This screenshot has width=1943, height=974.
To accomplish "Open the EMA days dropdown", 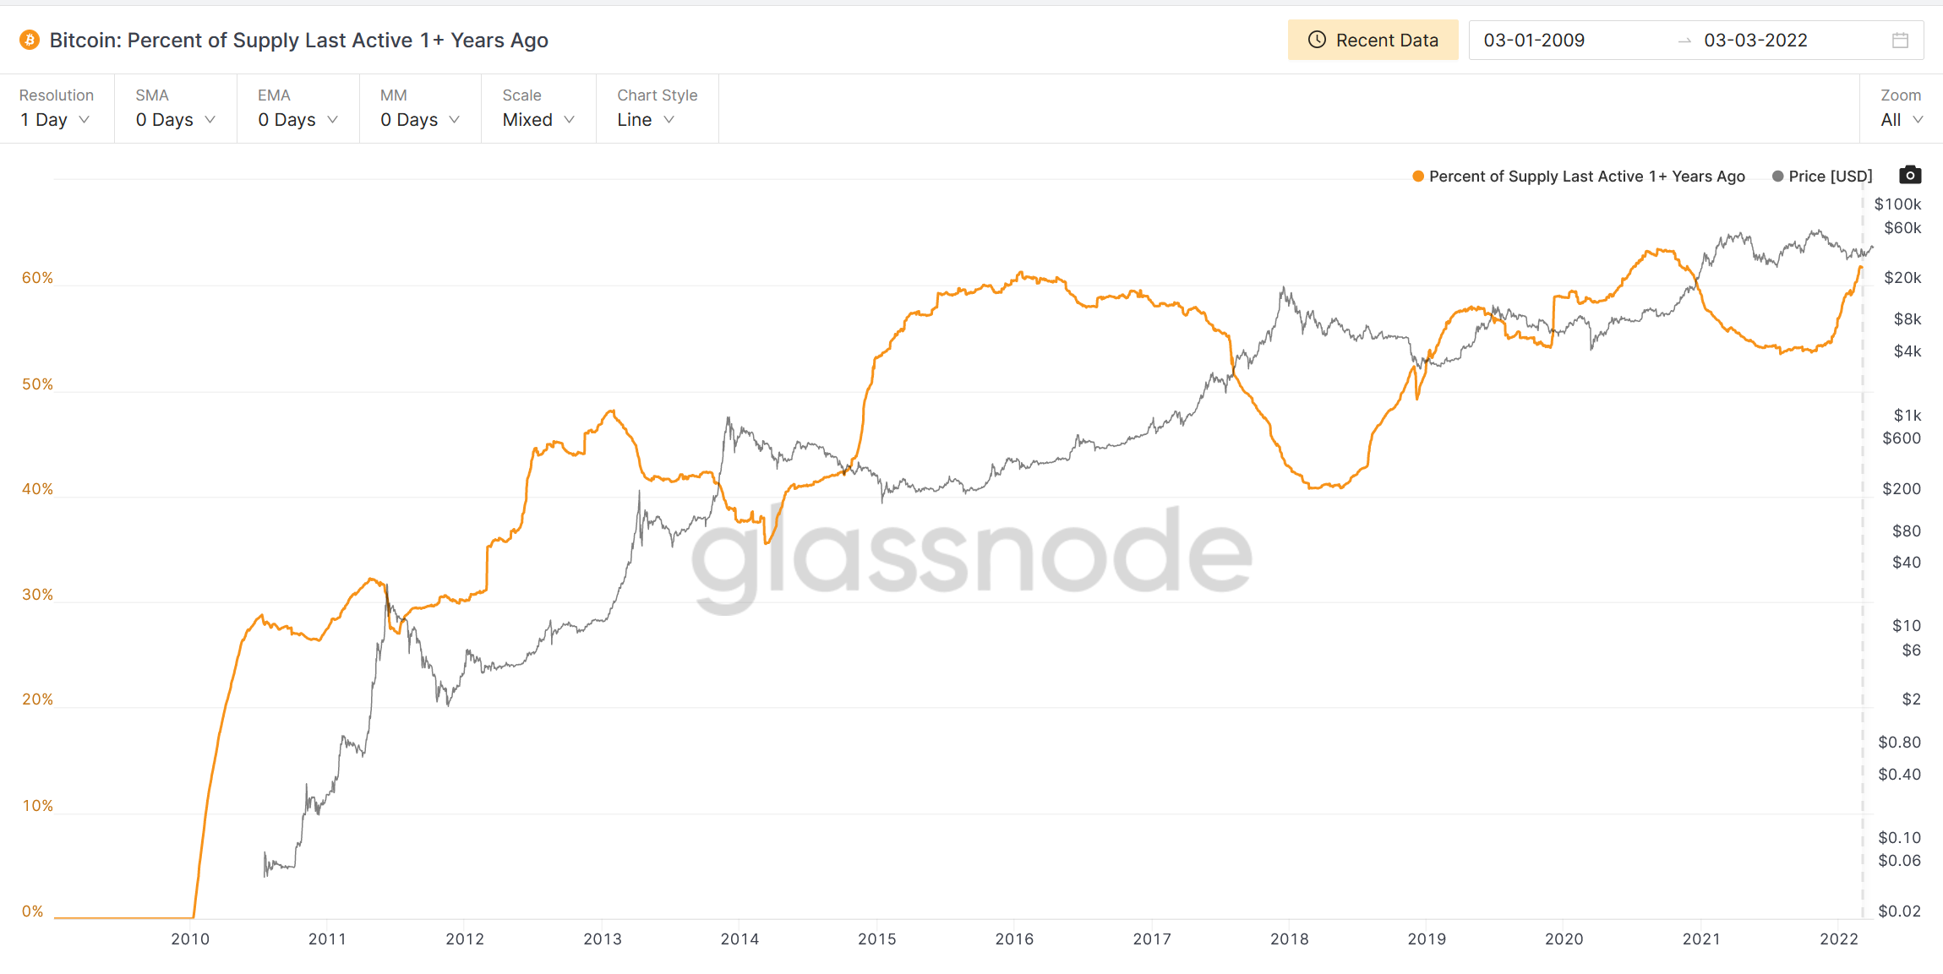I will (297, 120).
